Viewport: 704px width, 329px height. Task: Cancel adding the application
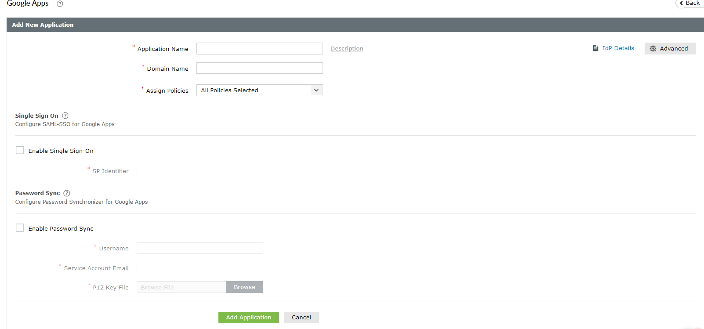tap(301, 318)
